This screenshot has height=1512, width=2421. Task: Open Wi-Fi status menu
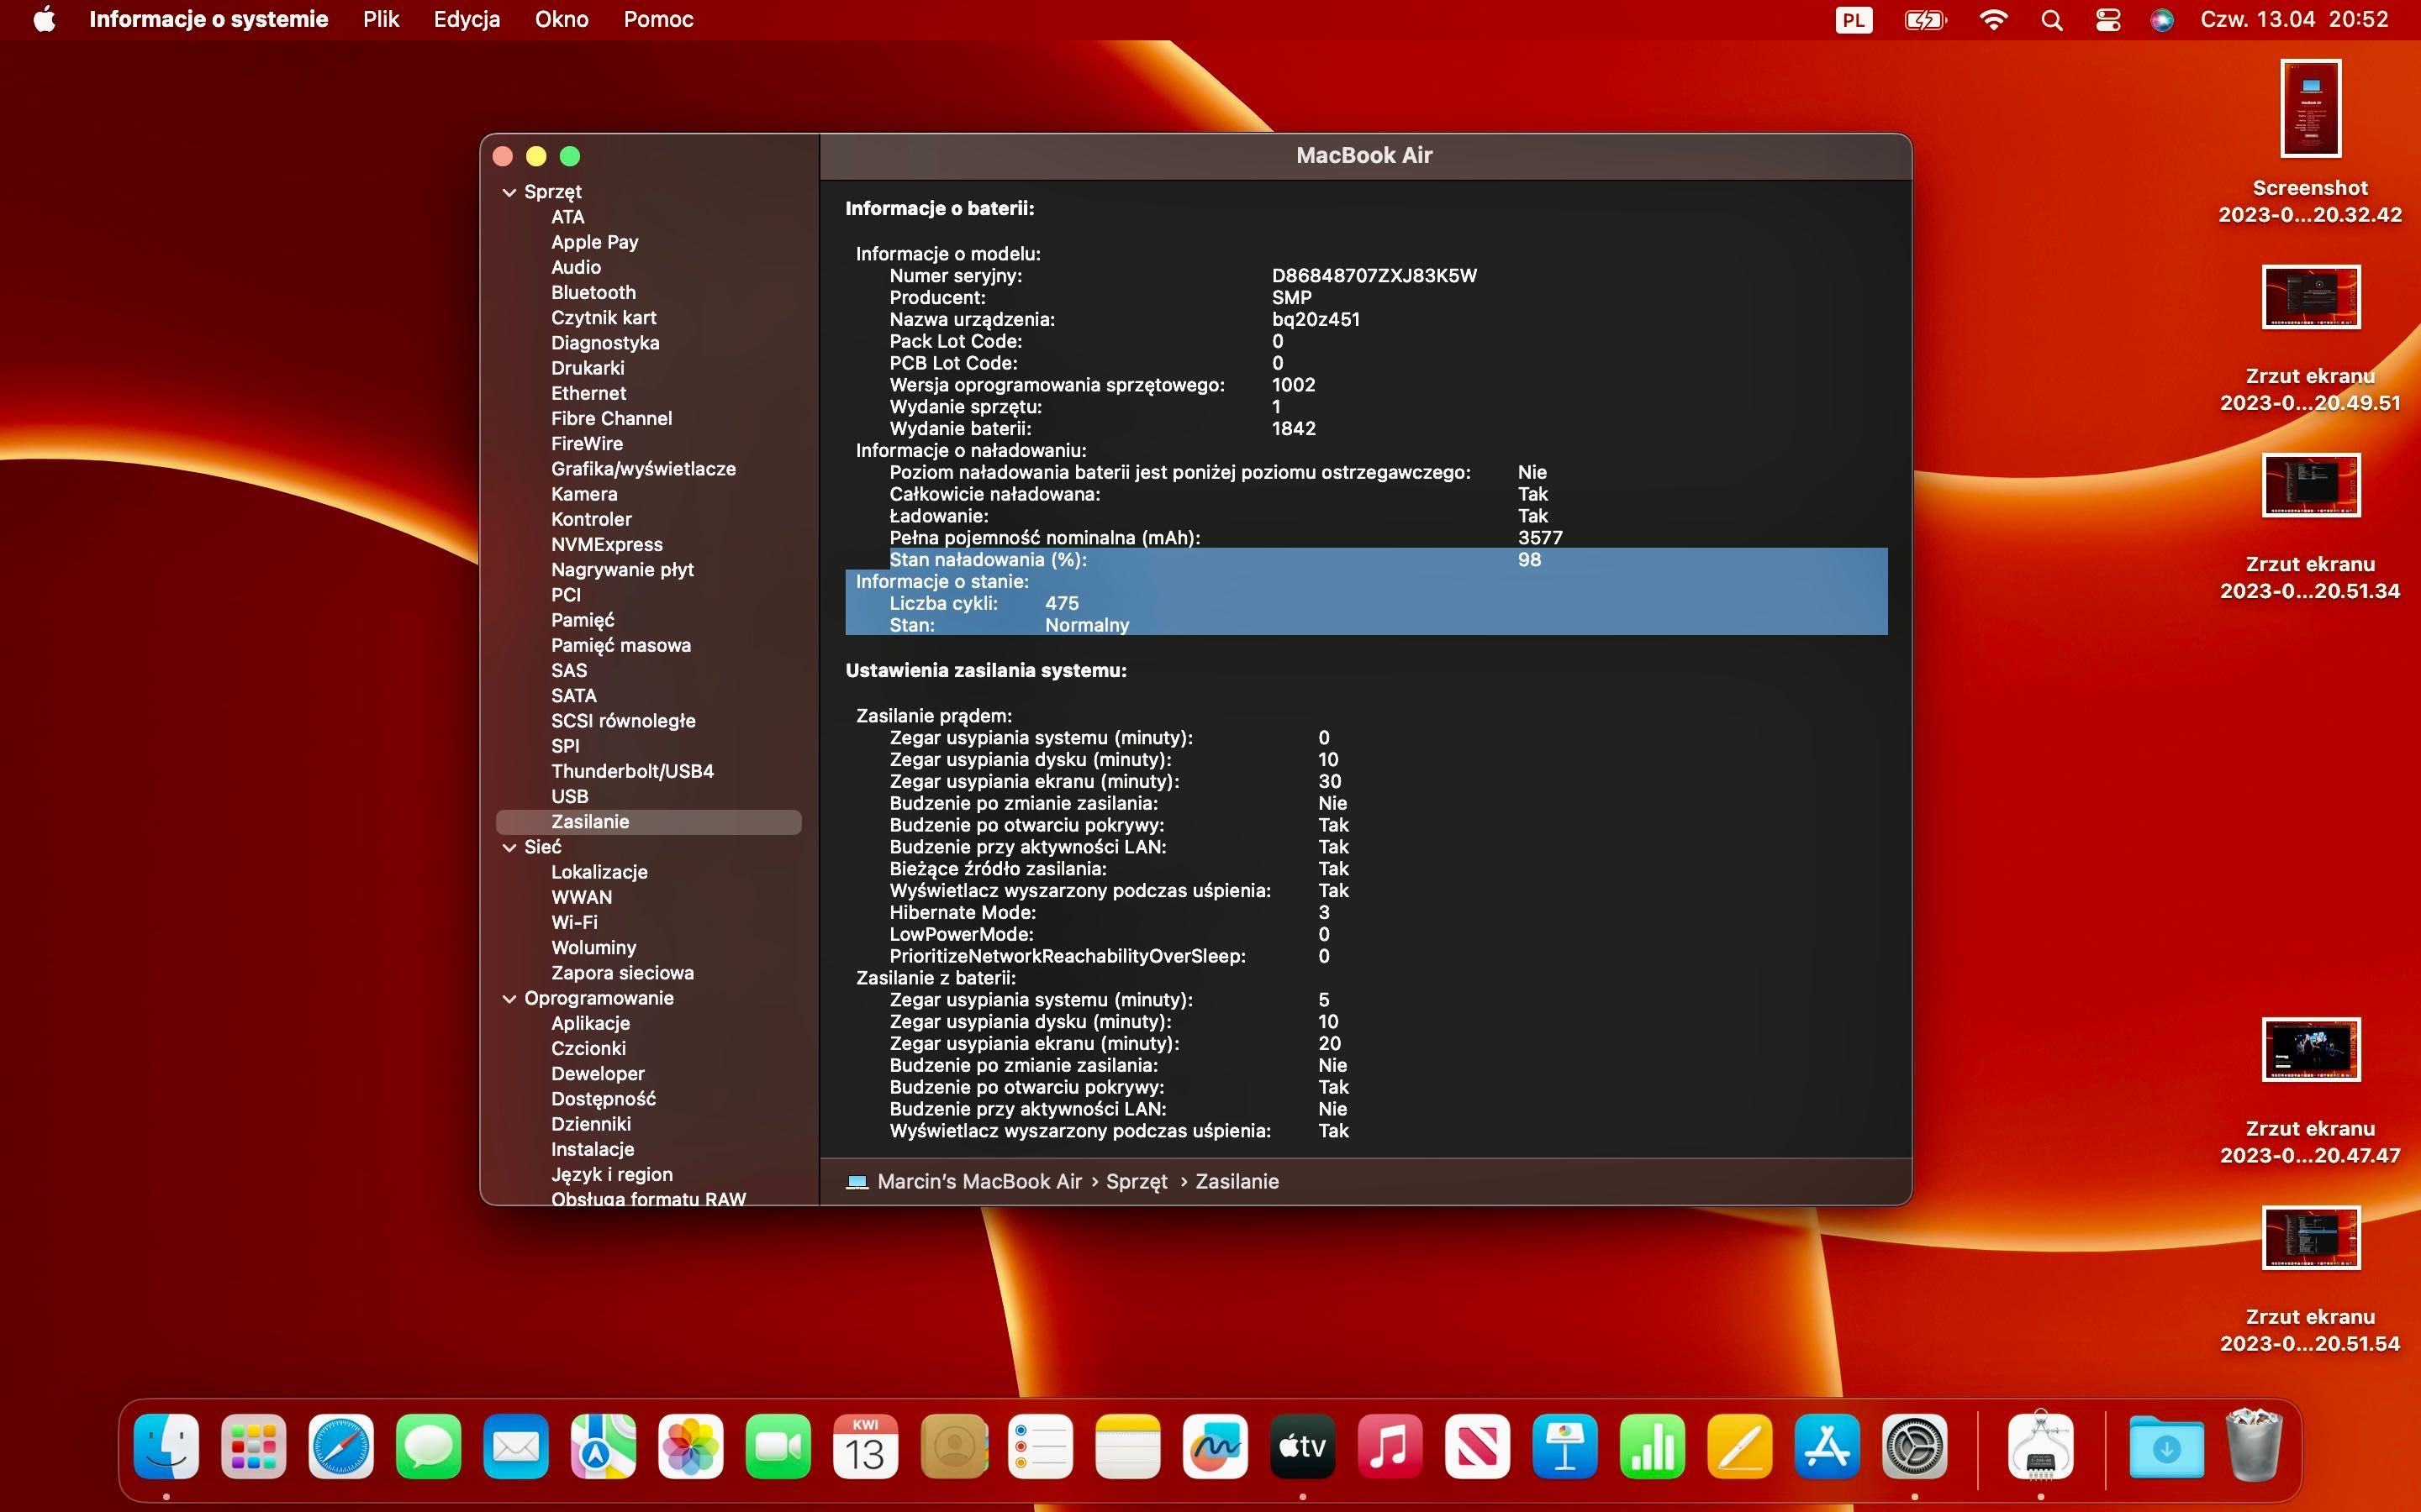tap(1994, 19)
